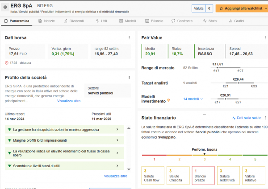Viewport: 268px width, 189px height.
Task: Click the Ultimo report date 14 nov 2024
Action: [x=15, y=119]
